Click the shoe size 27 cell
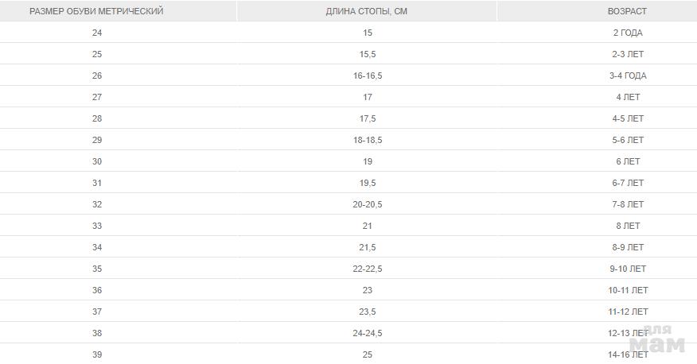The height and width of the screenshot is (364, 697). pyautogui.click(x=97, y=97)
